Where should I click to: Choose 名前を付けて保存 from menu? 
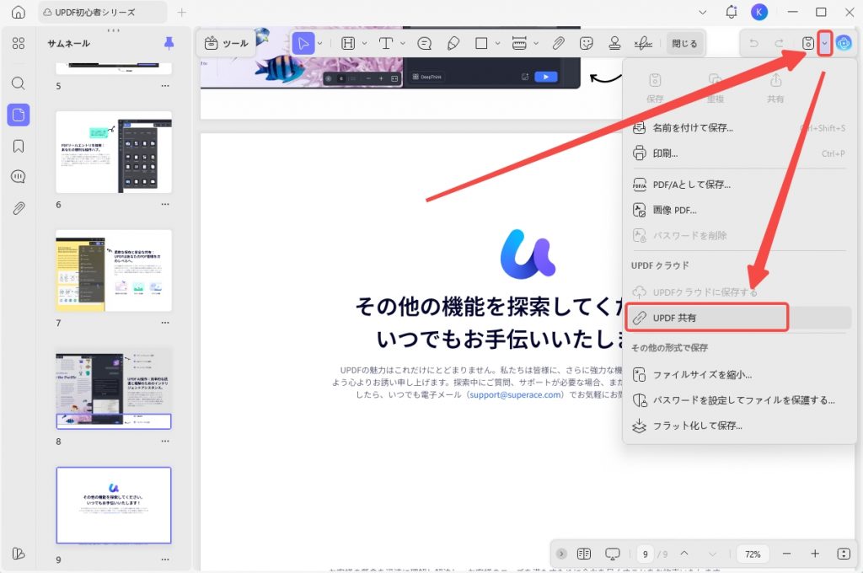point(738,128)
